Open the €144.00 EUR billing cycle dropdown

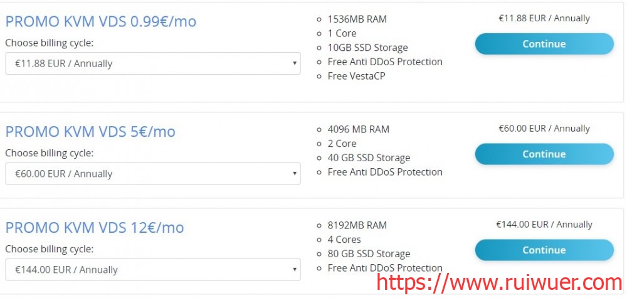152,270
